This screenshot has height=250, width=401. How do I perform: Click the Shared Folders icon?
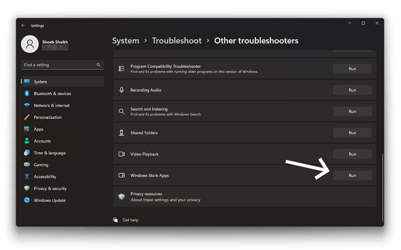pyautogui.click(x=122, y=132)
